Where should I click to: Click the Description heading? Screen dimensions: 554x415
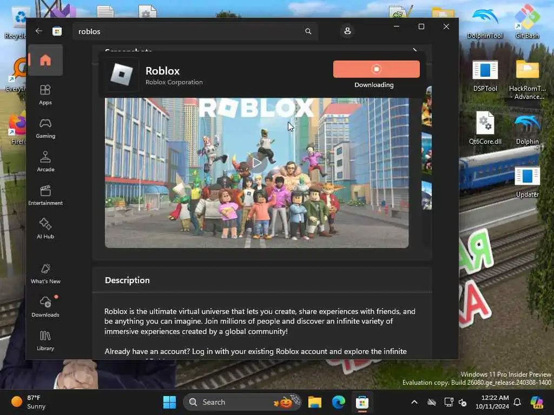point(127,280)
